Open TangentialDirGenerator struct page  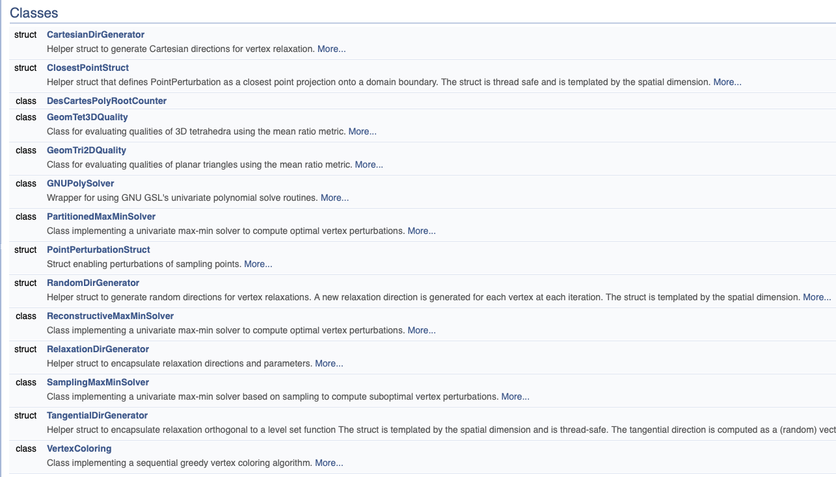[x=97, y=415]
